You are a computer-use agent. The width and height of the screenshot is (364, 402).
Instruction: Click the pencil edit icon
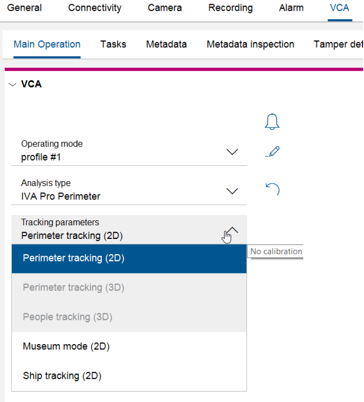[x=272, y=152]
